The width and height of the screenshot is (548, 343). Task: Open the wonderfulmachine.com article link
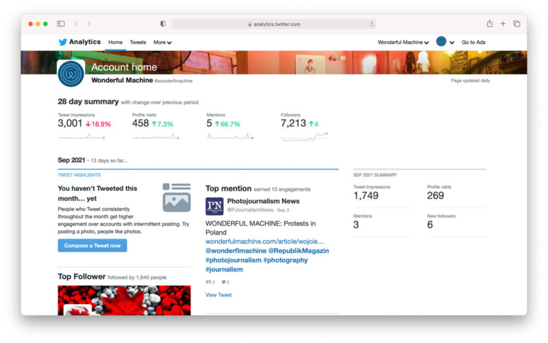click(264, 241)
